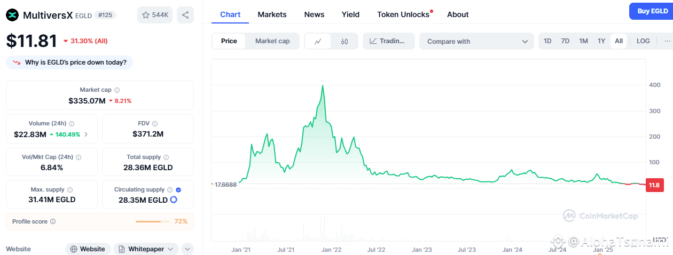Open the Chart tab

point(230,14)
